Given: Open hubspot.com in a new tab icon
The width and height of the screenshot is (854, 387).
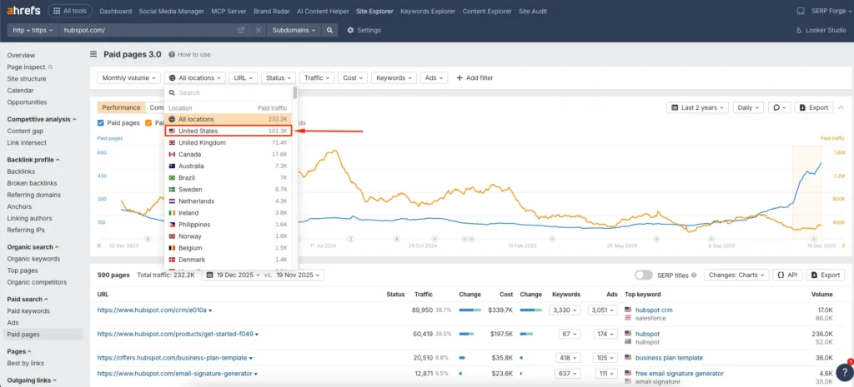Looking at the screenshot, I should coord(241,31).
